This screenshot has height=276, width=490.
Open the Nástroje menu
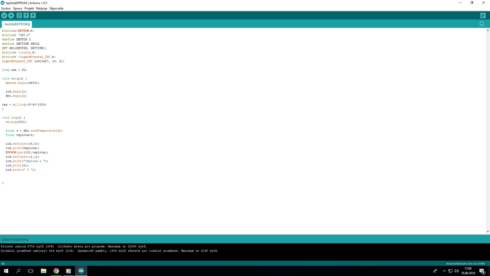click(x=42, y=8)
